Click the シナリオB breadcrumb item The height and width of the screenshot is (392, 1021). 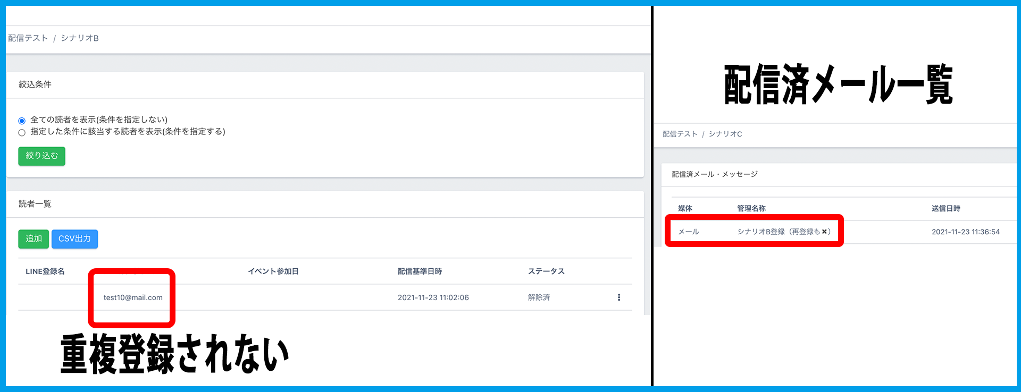(x=80, y=38)
